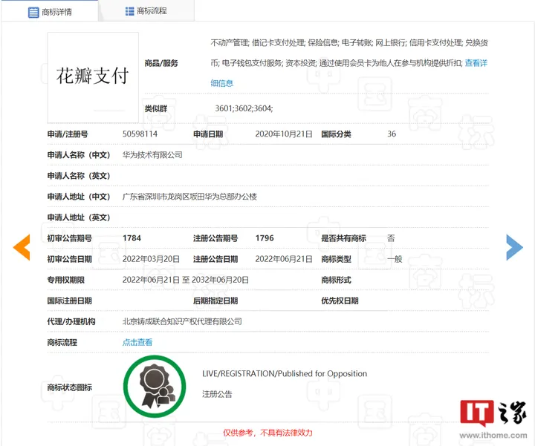
Task: Select the address 广东省深圳市龙岗区坂田华为总部办公楼
Action: [x=189, y=197]
